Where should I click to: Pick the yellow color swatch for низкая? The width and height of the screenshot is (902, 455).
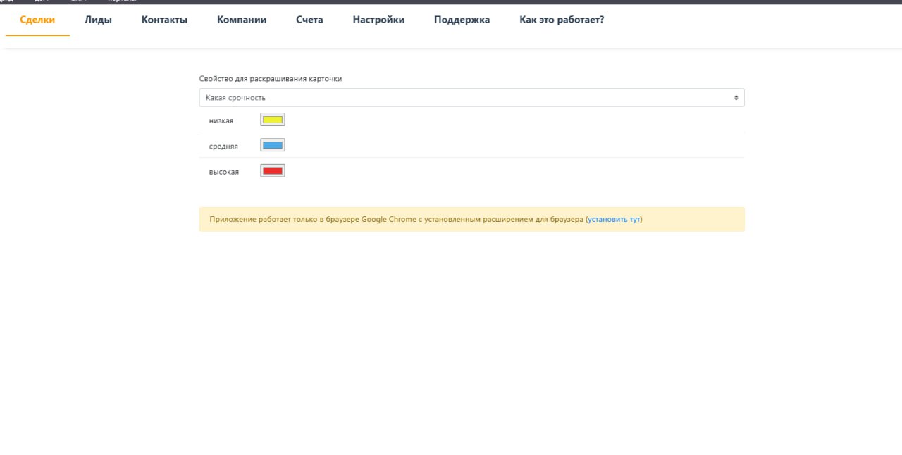click(x=273, y=120)
